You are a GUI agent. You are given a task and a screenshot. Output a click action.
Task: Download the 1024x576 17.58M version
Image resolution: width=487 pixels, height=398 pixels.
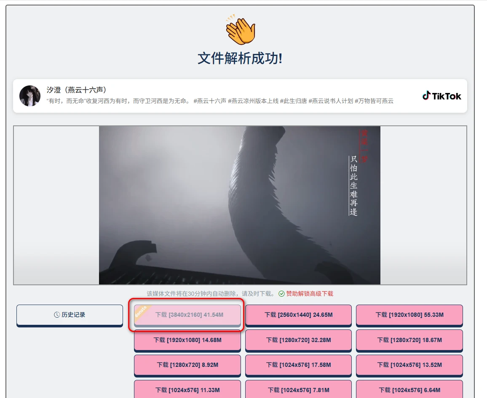pos(298,365)
